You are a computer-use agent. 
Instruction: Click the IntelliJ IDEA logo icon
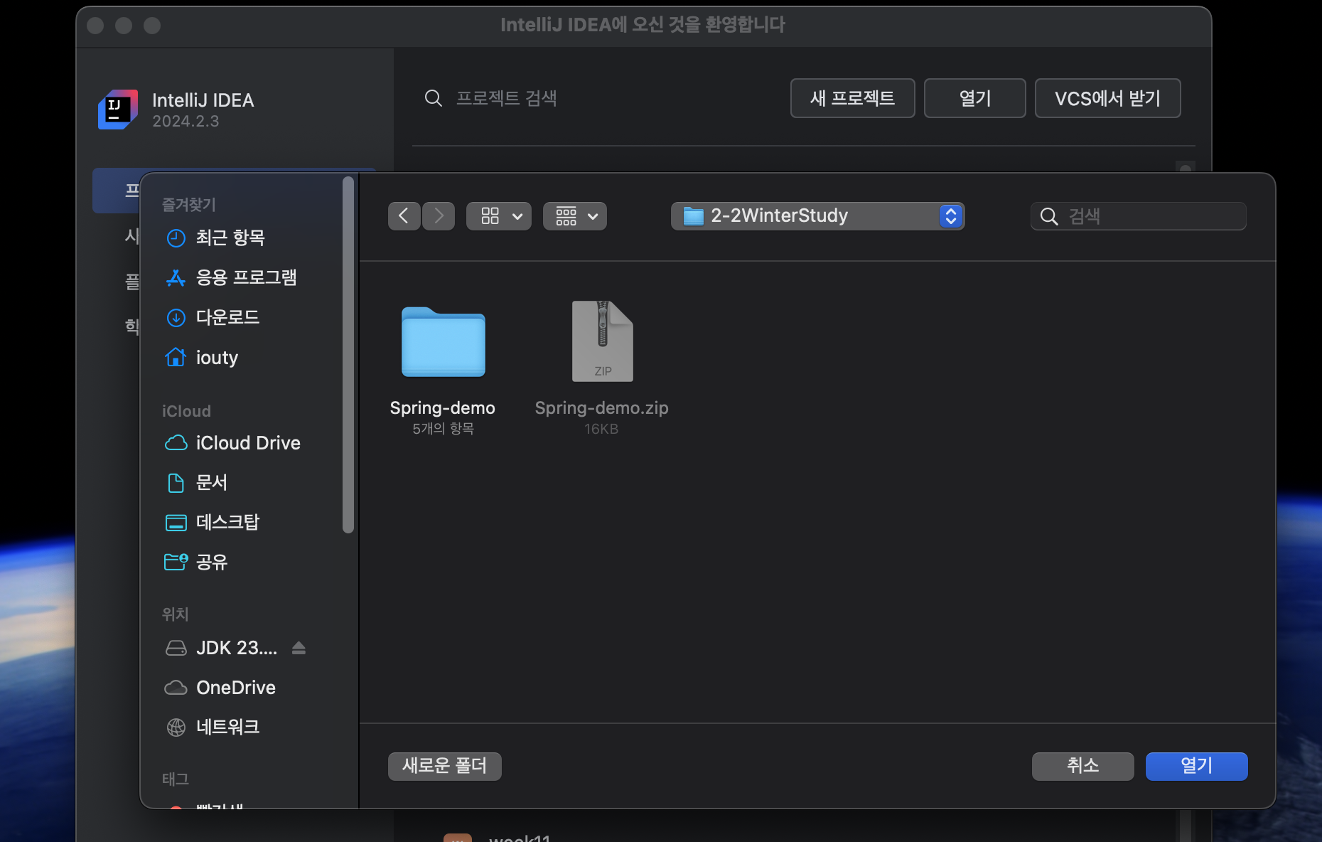coord(118,110)
